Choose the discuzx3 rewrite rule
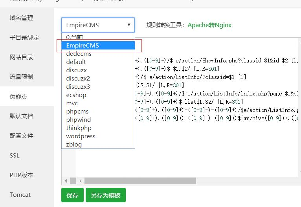This screenshot has height=207, width=301. click(78, 86)
